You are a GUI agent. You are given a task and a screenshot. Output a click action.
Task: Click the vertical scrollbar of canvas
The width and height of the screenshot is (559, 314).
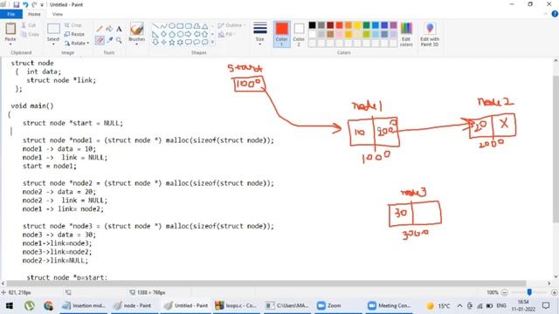(x=556, y=149)
